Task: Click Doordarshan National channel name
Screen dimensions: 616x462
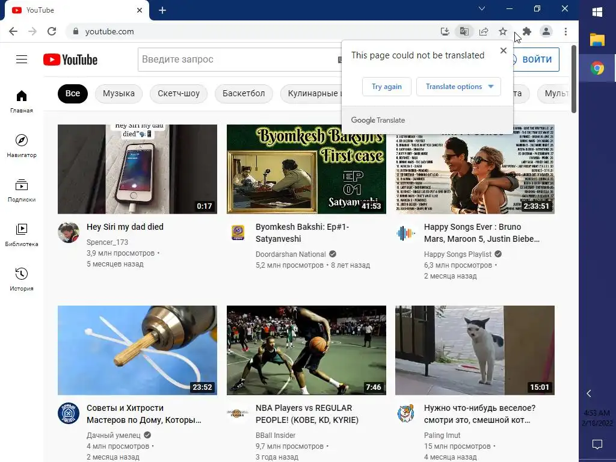Action: click(291, 254)
